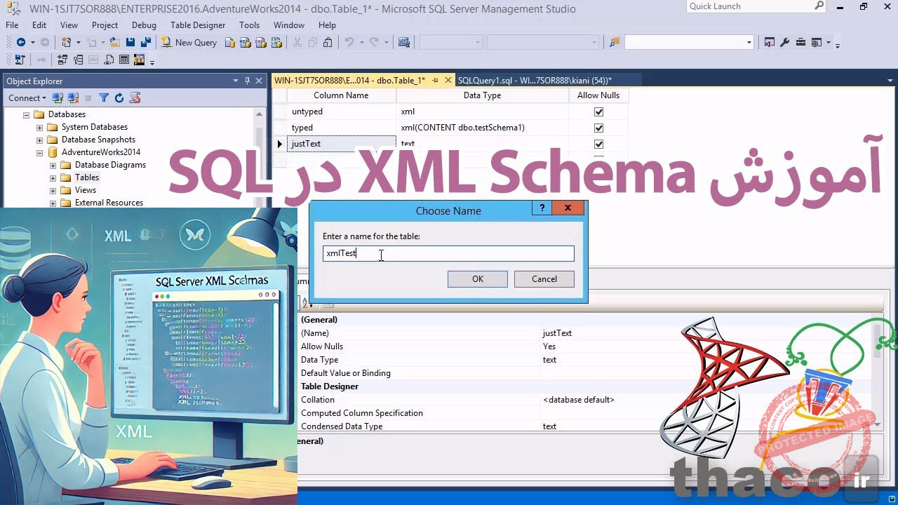This screenshot has height=505, width=898.
Task: Open a New Query window
Action: pos(188,42)
